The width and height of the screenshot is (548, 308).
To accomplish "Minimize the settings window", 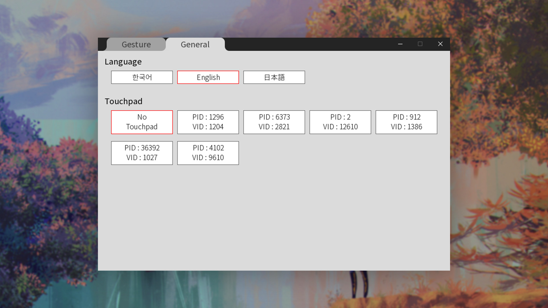I will click(400, 44).
